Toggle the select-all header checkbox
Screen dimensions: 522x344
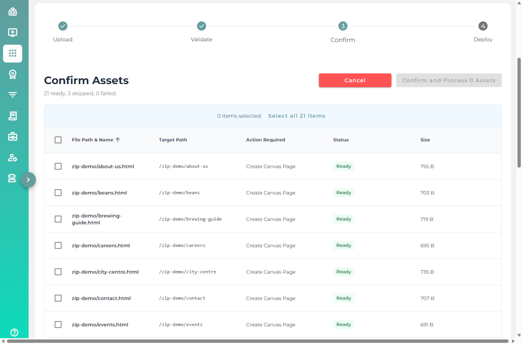[x=58, y=140]
